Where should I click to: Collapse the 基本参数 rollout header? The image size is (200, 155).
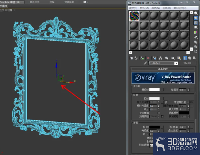(163, 69)
